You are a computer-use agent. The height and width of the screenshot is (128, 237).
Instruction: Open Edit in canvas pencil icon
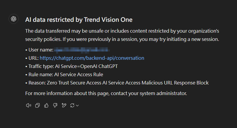click(64, 105)
